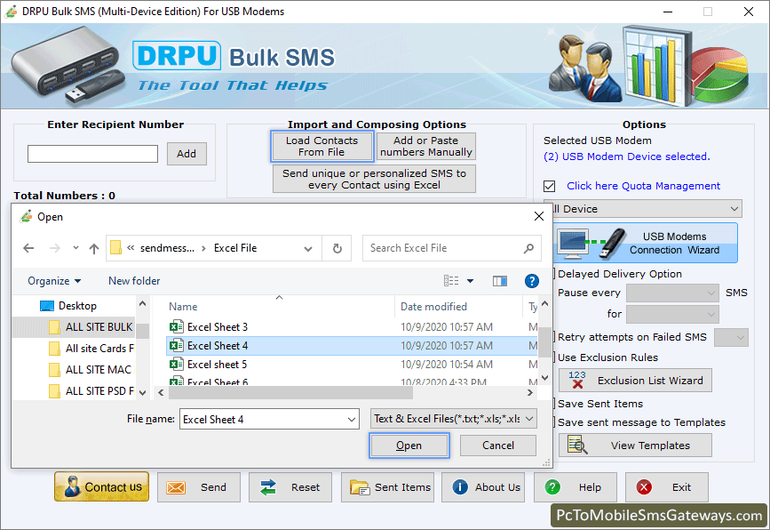
Task: Open All site Cards folder
Action: point(91,349)
